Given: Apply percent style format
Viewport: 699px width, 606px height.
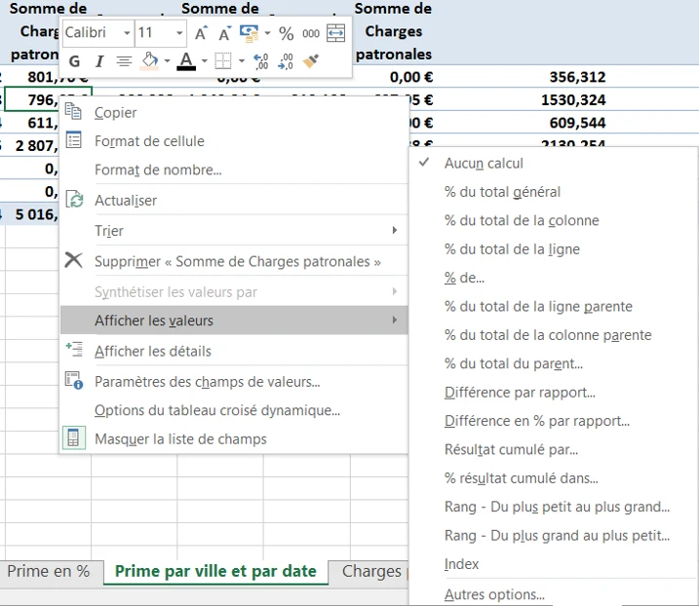Looking at the screenshot, I should pyautogui.click(x=287, y=33).
